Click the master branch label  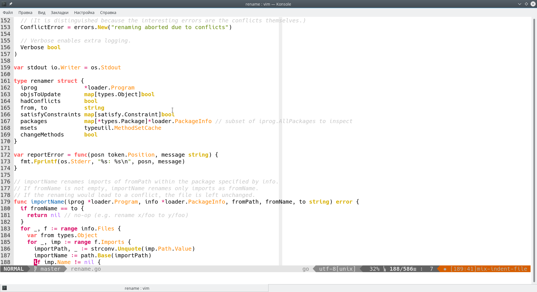click(x=51, y=269)
